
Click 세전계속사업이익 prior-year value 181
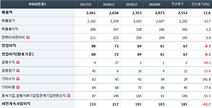click(x=184, y=104)
